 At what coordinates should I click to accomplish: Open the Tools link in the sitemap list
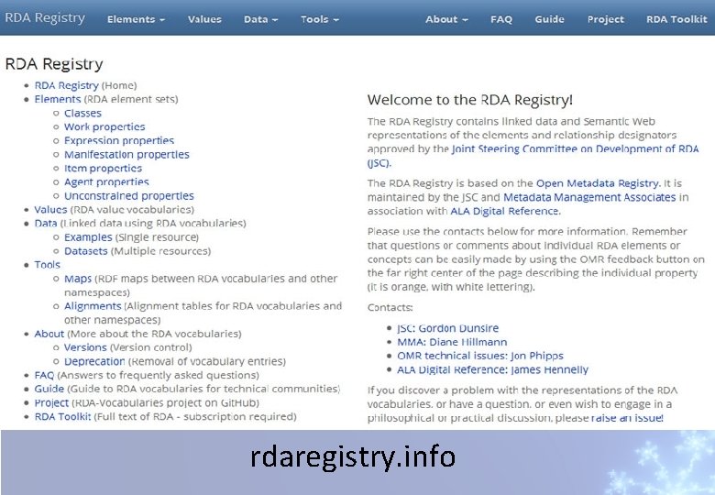pyautogui.click(x=48, y=265)
